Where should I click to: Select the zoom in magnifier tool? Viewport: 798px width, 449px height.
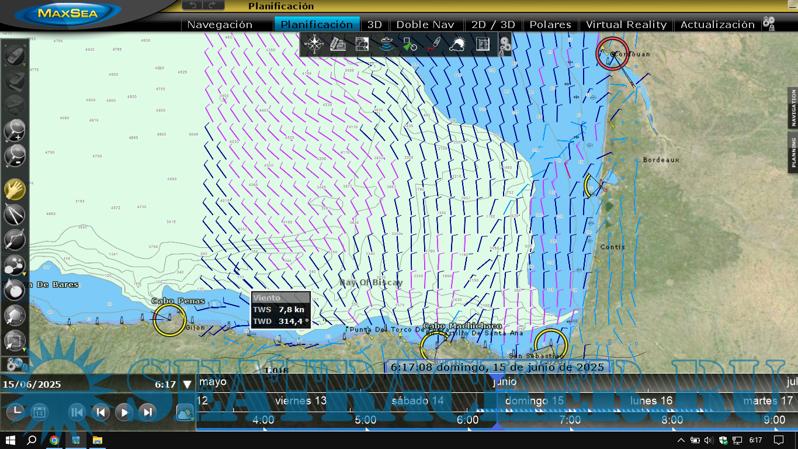(x=15, y=130)
